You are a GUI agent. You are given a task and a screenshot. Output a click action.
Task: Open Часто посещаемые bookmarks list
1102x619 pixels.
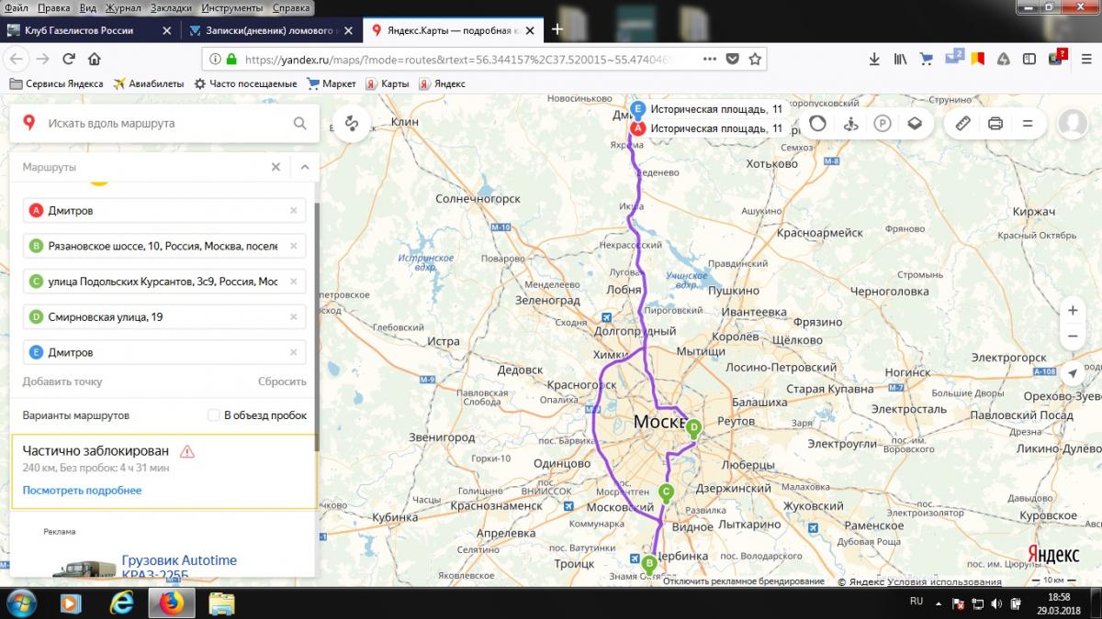pos(245,83)
